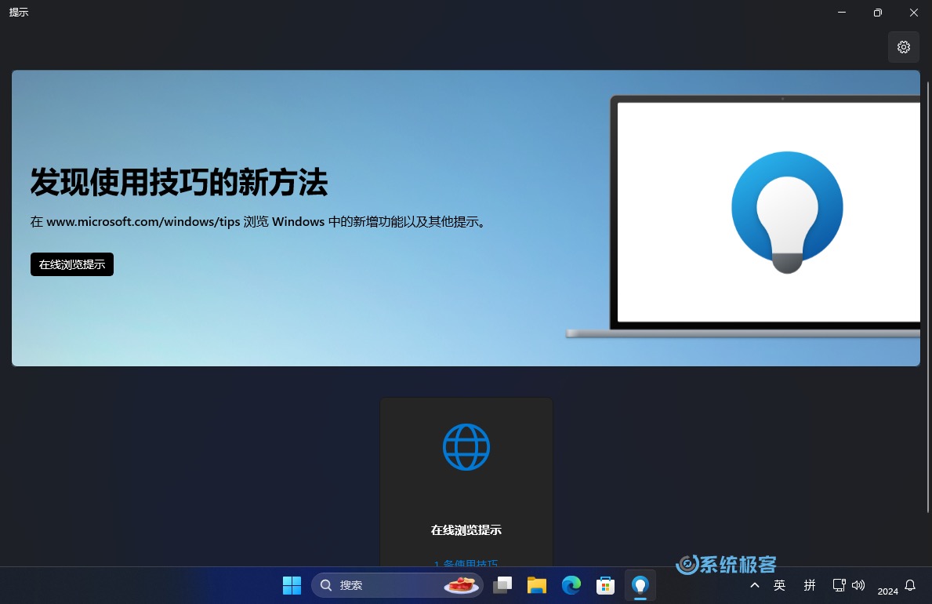Open File Explorer from the taskbar
Viewport: 932px width, 604px height.
536,585
